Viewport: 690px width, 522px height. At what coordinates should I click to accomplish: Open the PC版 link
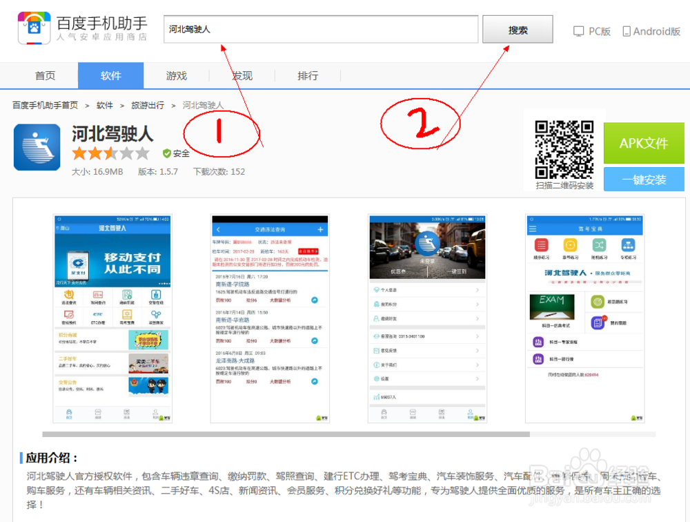(x=600, y=31)
